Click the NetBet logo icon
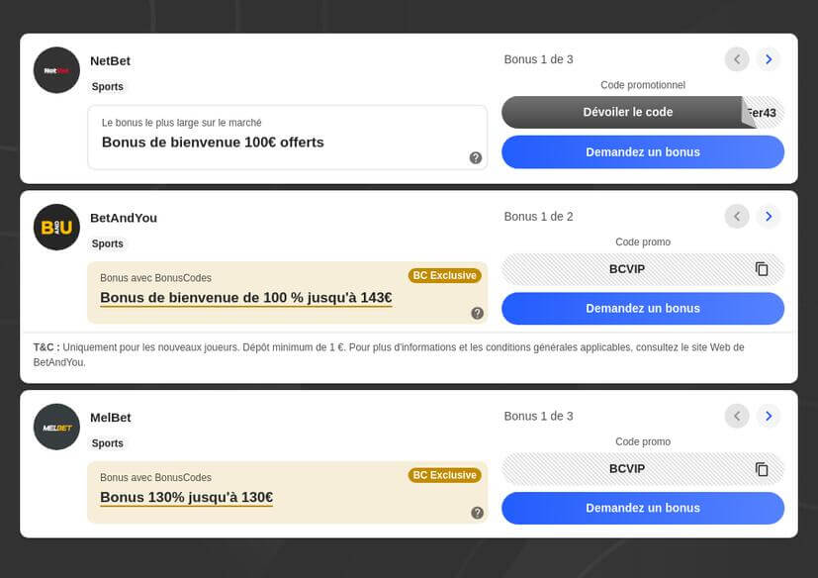This screenshot has width=818, height=578. tap(56, 69)
